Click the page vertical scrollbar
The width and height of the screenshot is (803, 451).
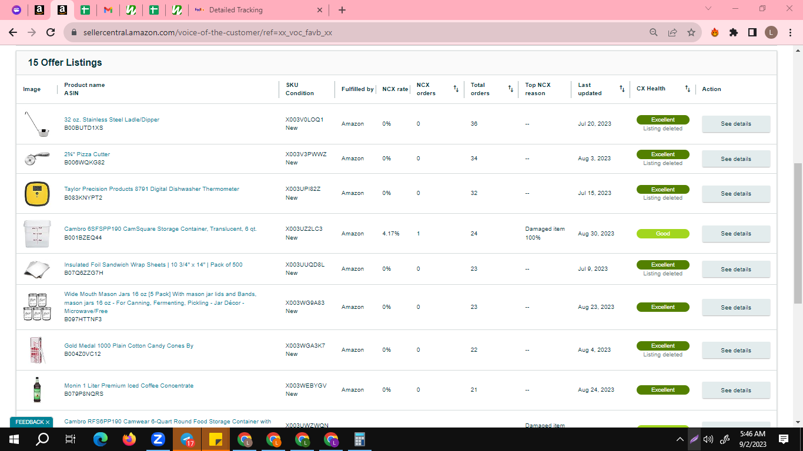[x=798, y=233]
